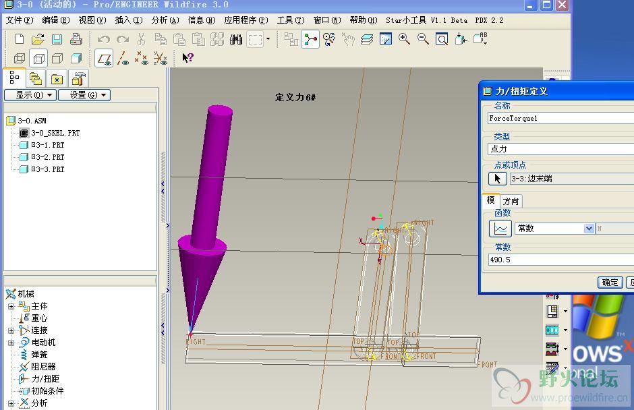
Task: Expand the 主体 node
Action: 11,307
